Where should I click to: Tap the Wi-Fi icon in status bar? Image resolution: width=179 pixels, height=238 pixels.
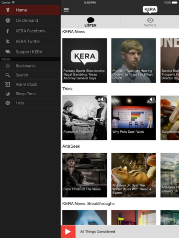(x=13, y=2)
